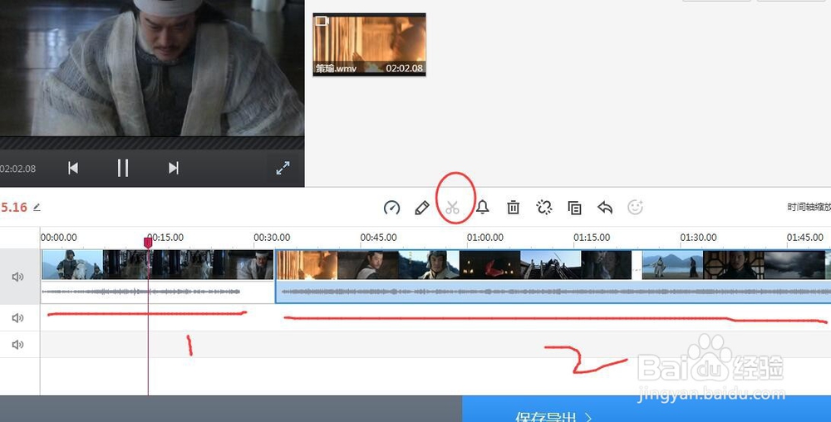Click the 02:02.08 time readout in preview
This screenshot has width=831, height=422.
pos(18,169)
